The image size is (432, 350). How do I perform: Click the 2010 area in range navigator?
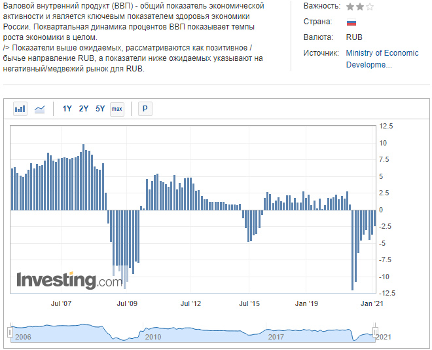tap(153, 336)
